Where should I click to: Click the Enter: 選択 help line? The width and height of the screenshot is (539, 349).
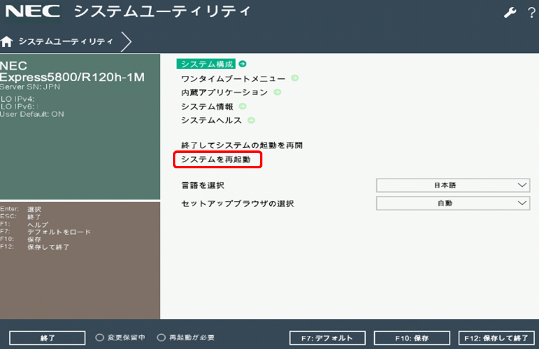coord(20,209)
